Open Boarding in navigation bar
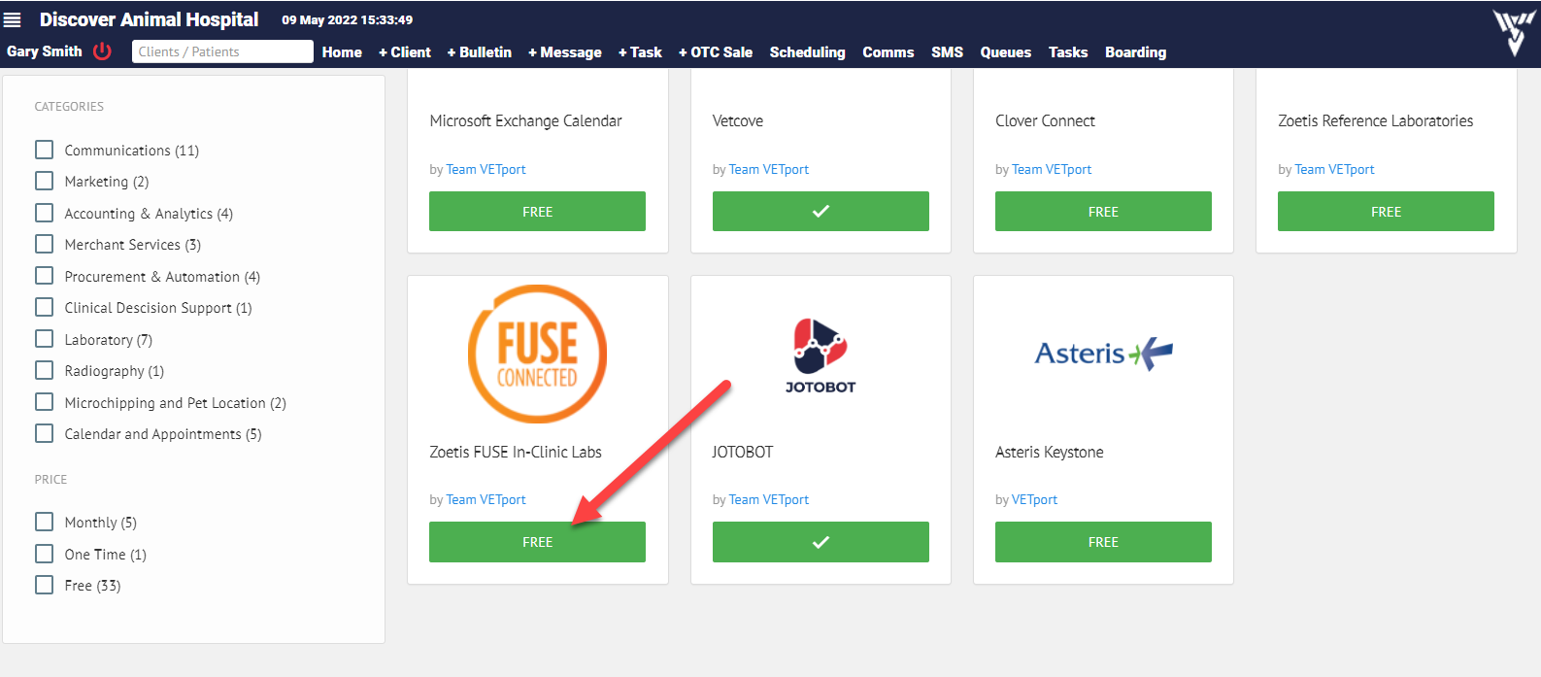 click(x=1136, y=52)
